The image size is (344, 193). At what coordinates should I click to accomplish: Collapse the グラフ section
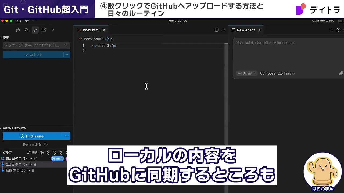click(6, 153)
